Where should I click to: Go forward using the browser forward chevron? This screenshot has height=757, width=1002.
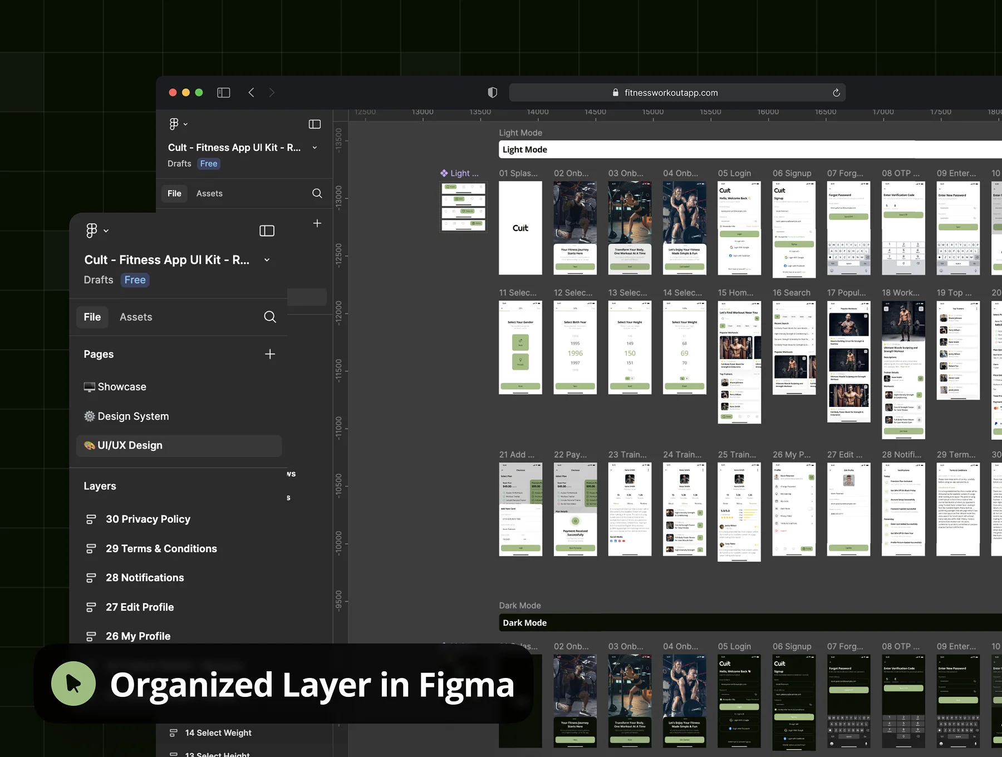(x=272, y=93)
